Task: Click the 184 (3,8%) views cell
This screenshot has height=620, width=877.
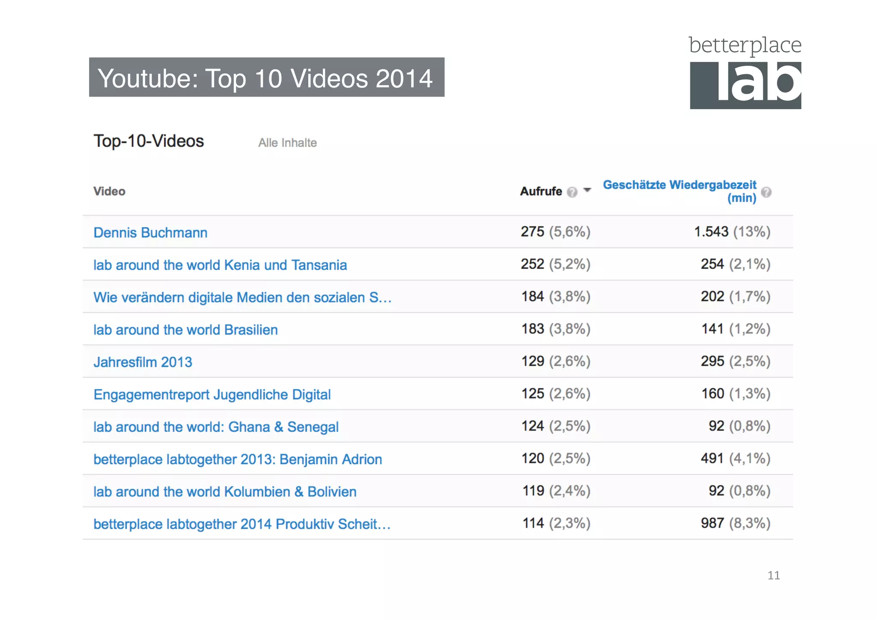Action: [x=555, y=297]
